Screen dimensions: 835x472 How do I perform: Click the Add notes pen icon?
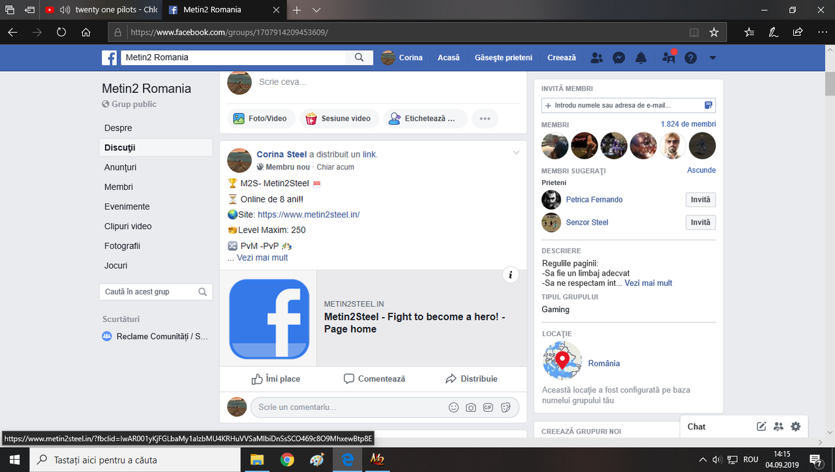[773, 32]
